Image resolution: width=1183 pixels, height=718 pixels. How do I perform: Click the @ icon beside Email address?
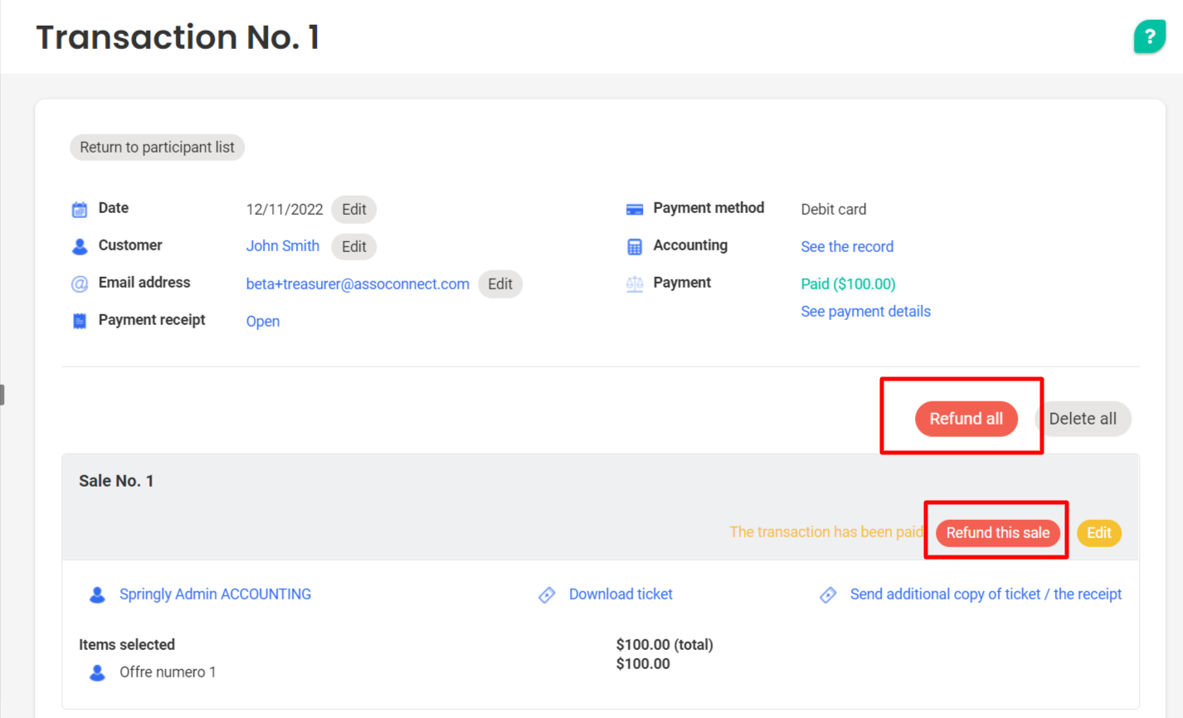pyautogui.click(x=80, y=284)
